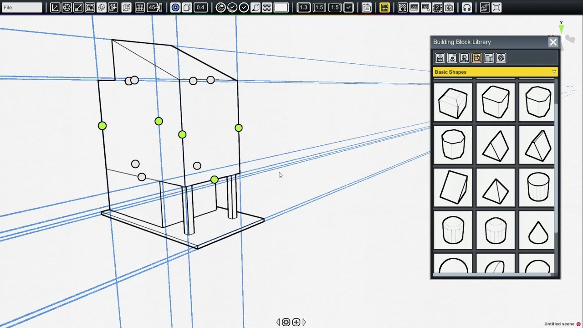Select the person figure library category icon
583x328 pixels.
point(464,58)
